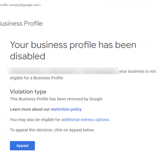Select the profile-noreply@google.com sender address
Viewport: 158px width, 158px height.
tap(20, 5)
